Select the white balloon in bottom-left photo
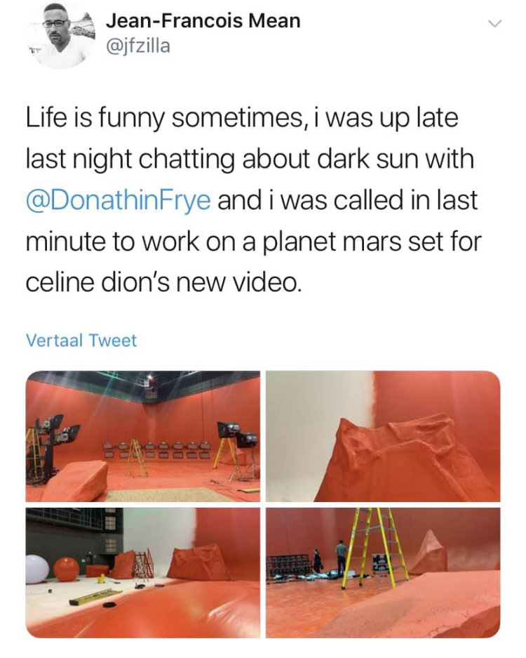 coord(37,569)
